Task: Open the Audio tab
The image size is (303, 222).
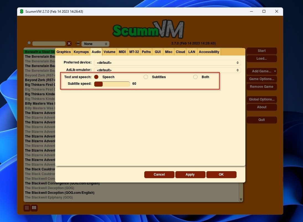Action: [x=96, y=52]
